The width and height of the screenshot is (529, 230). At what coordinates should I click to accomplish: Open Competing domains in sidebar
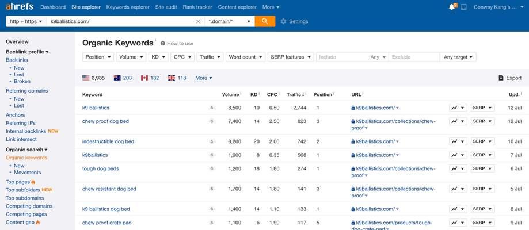pos(29,206)
